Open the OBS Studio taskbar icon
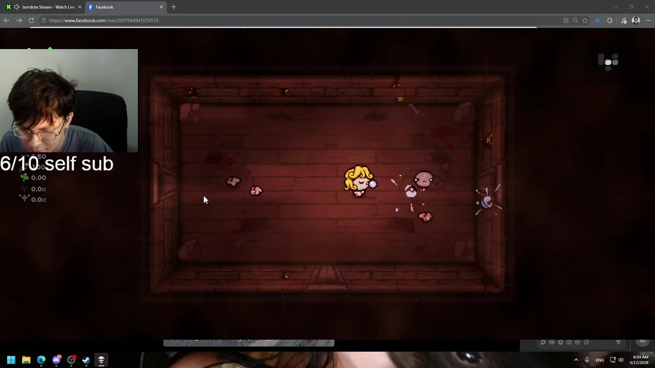The image size is (655, 368). [71, 360]
